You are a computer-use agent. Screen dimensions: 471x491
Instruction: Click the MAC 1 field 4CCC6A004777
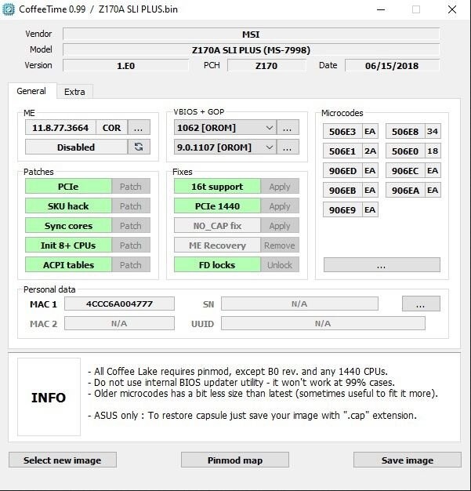119,304
